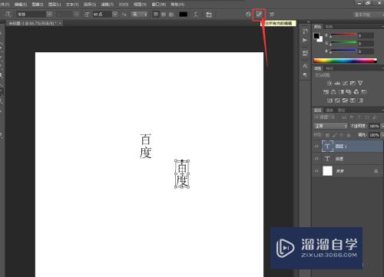Switch to the 路径 (Paths) tab
The width and height of the screenshot is (384, 277).
pos(341,110)
